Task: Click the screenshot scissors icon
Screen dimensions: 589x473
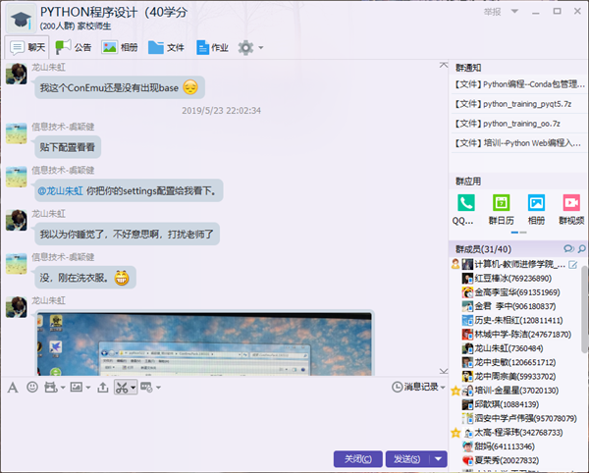Action: point(122,387)
